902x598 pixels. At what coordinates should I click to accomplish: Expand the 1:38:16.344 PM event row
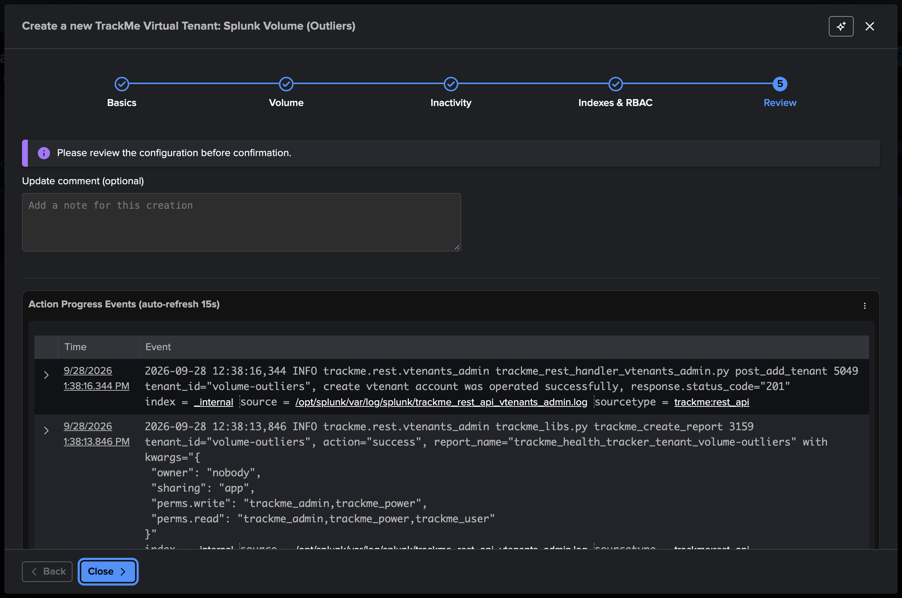point(46,375)
